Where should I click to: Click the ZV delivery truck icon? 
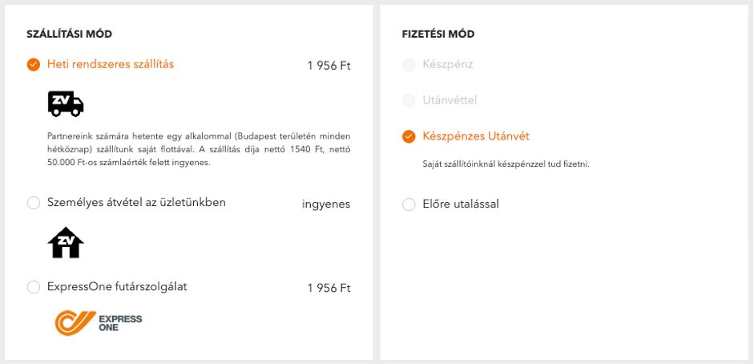click(x=66, y=103)
